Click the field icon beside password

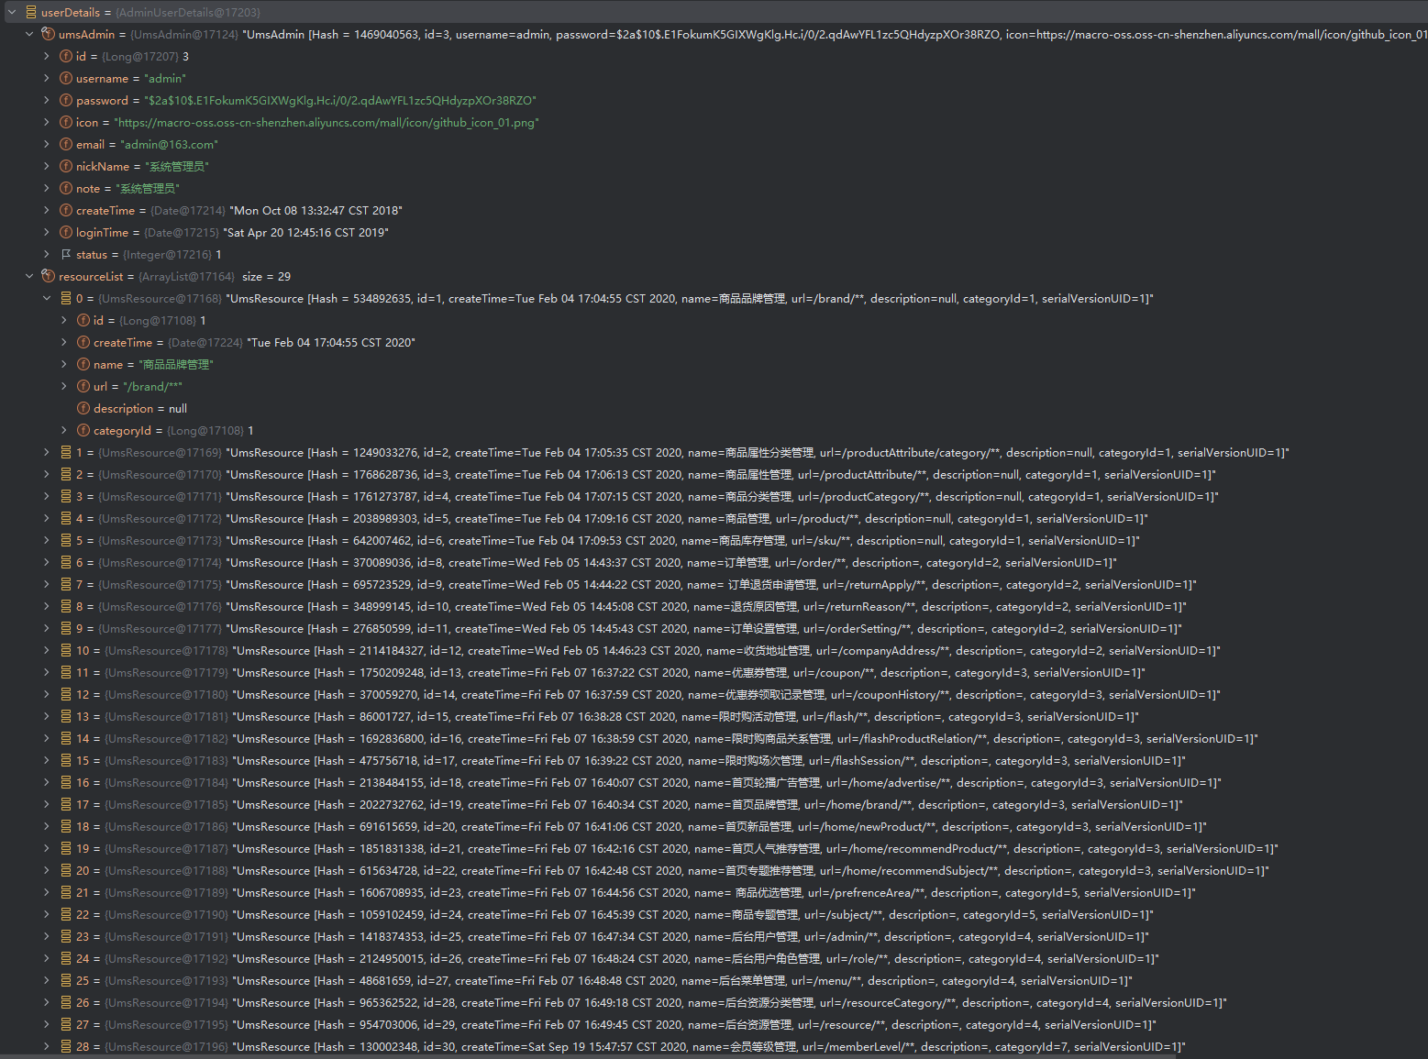66,100
